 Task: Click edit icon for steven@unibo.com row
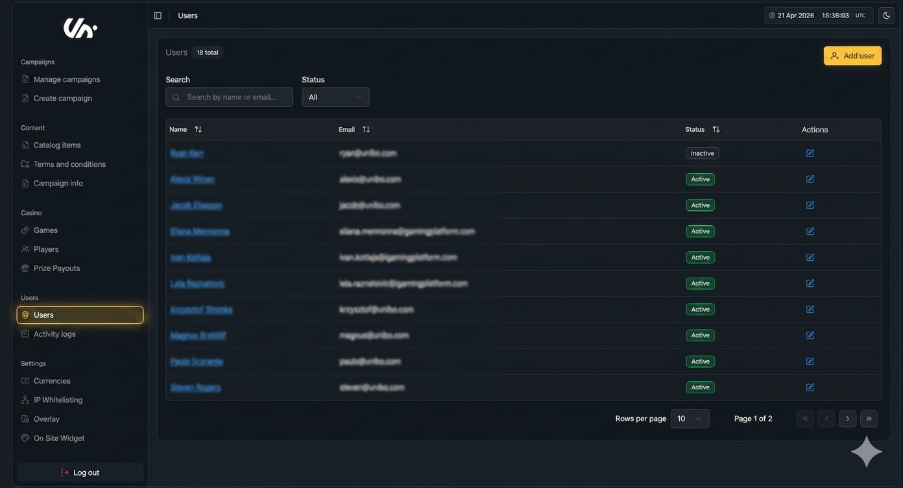[x=810, y=387]
